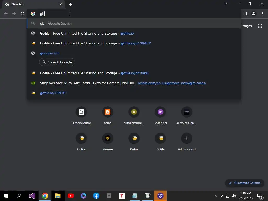Open the volume control in system tray
268x201 pixels.
(234, 196)
